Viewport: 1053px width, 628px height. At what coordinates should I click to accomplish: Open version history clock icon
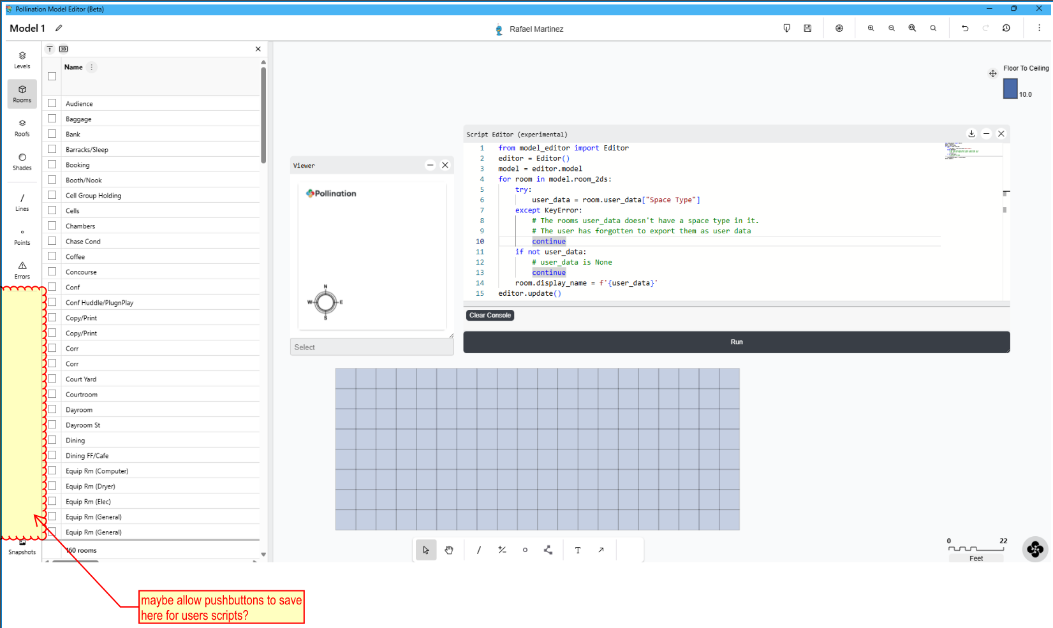click(x=1006, y=28)
